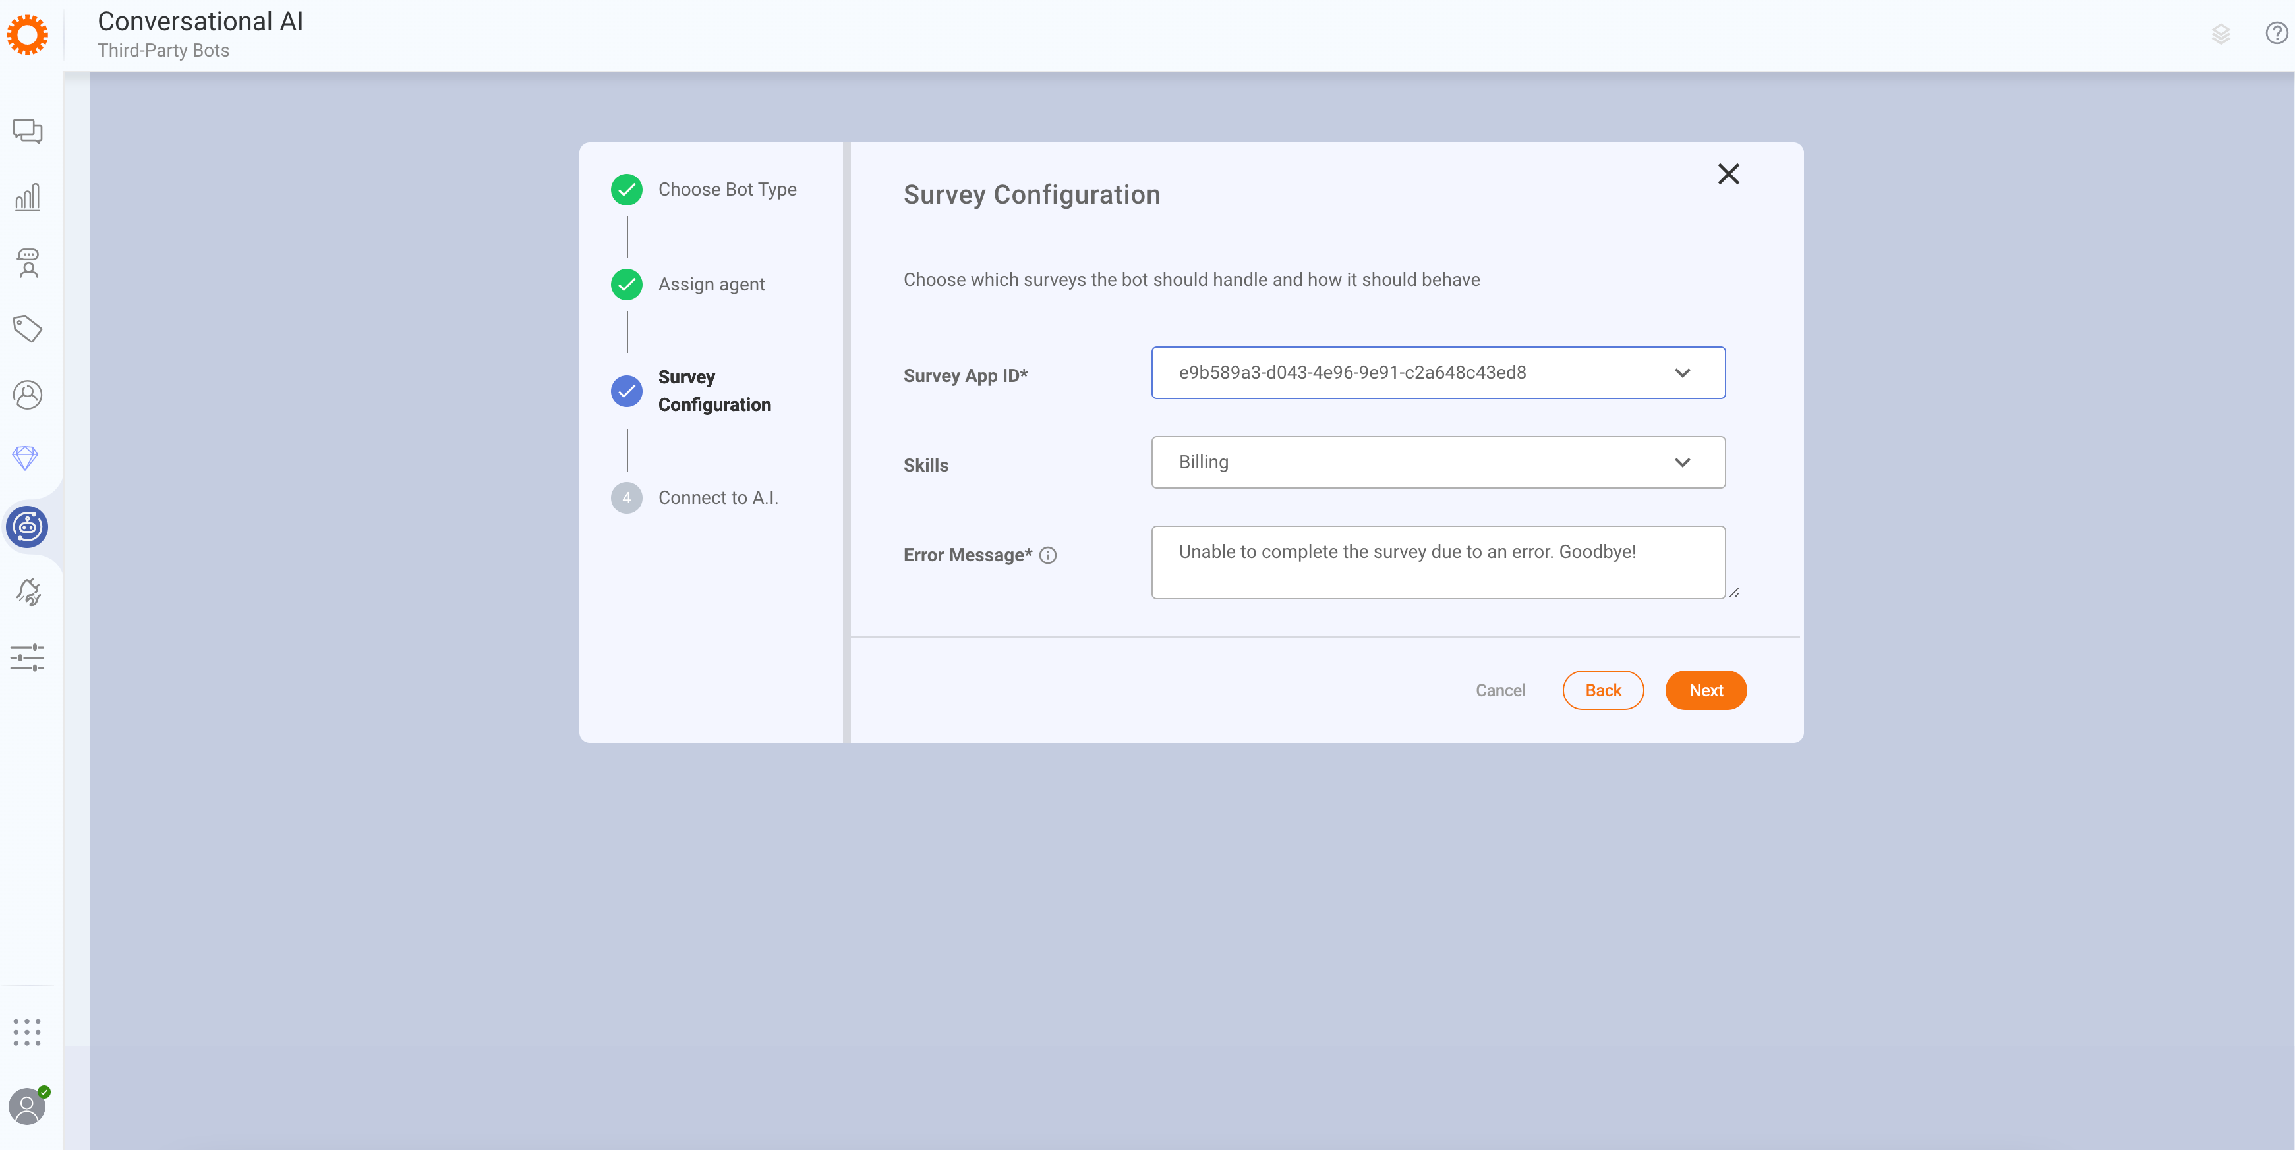Click the layers stack icon in header
The width and height of the screenshot is (2295, 1150).
[x=2221, y=35]
